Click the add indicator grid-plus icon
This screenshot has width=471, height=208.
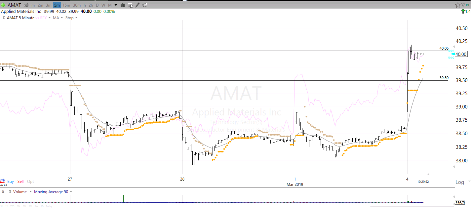(130, 5)
